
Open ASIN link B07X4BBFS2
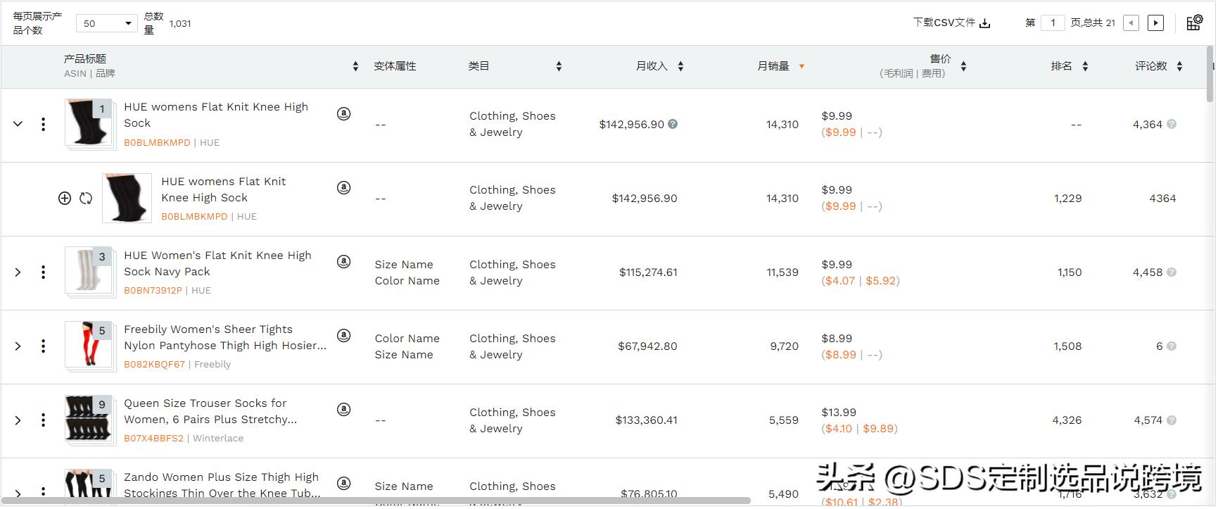153,438
